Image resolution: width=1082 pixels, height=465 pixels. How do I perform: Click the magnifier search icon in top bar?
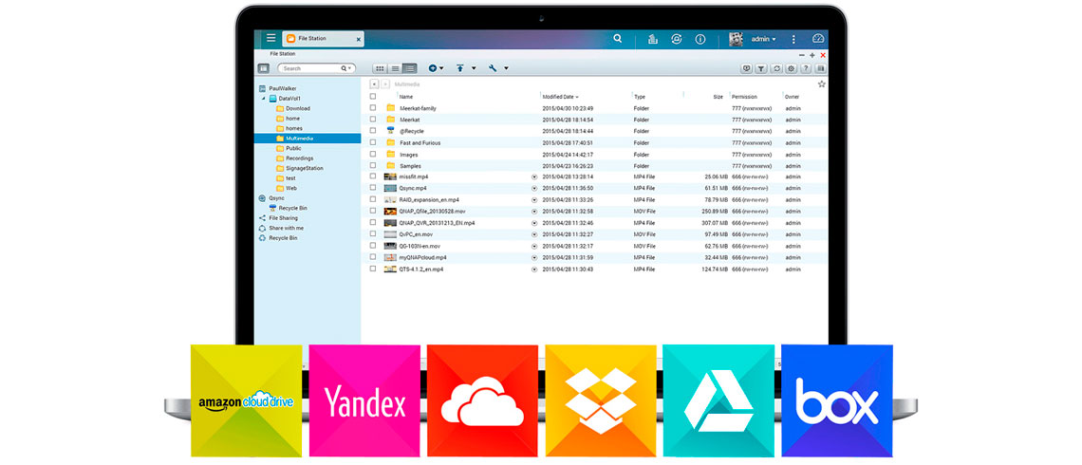point(618,39)
